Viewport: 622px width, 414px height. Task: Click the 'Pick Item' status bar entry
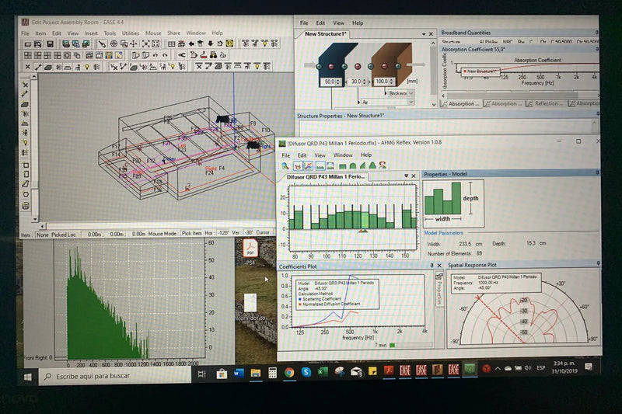coord(191,233)
